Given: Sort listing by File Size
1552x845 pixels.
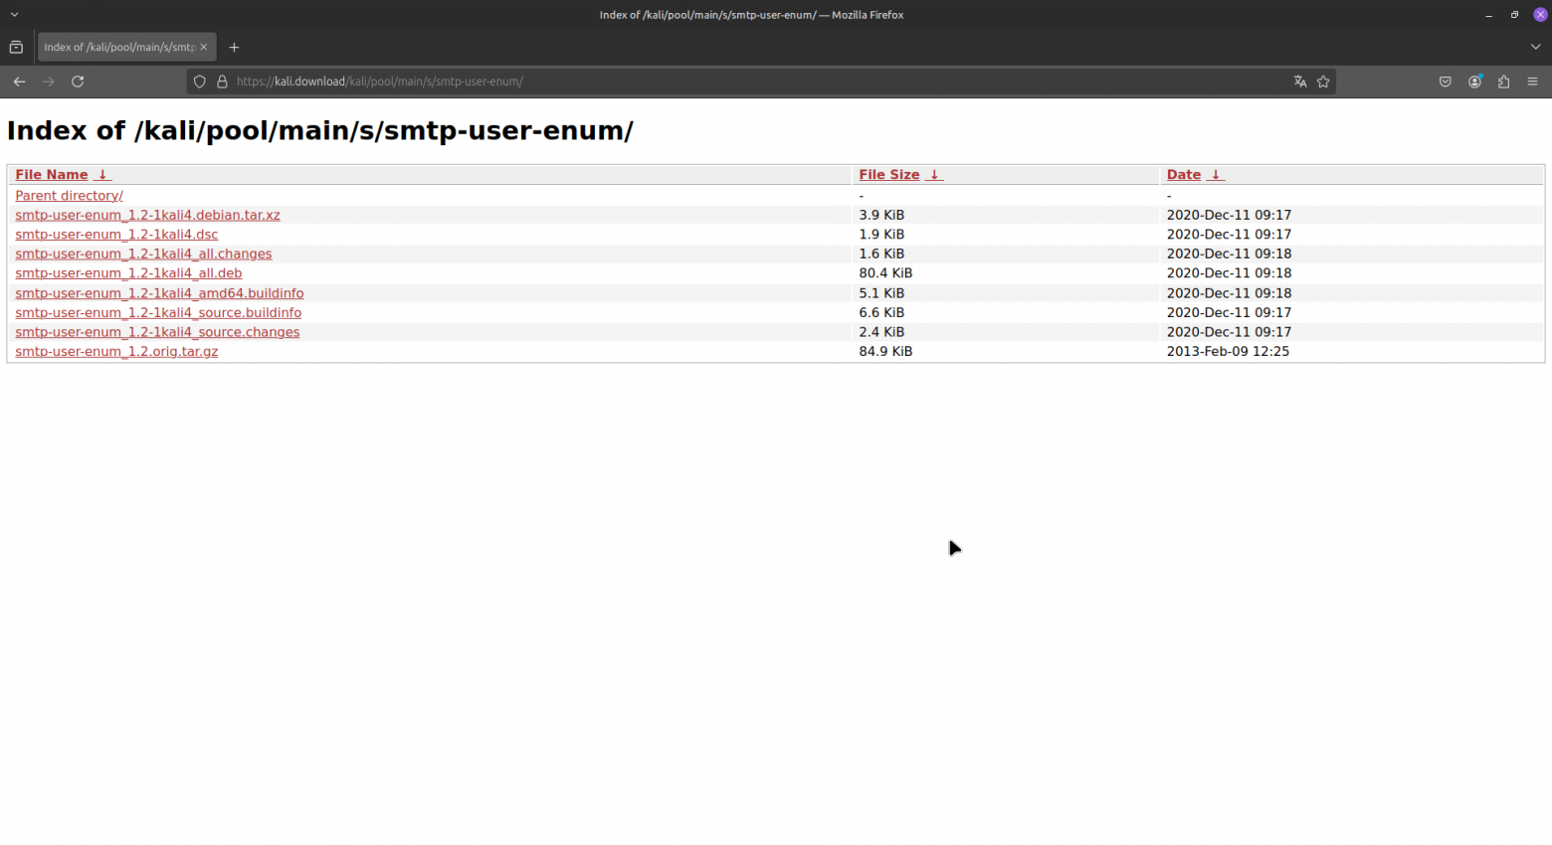Looking at the screenshot, I should point(889,175).
